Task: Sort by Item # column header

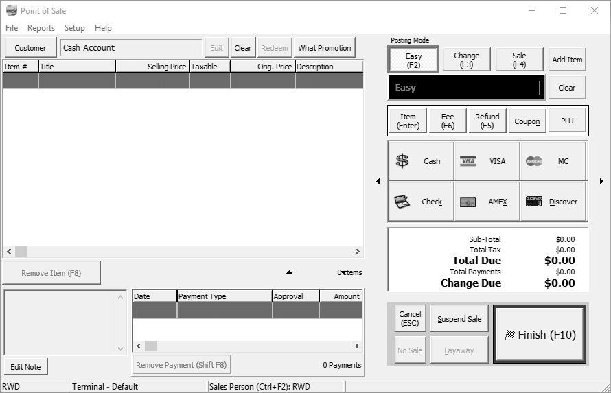Action: point(21,67)
